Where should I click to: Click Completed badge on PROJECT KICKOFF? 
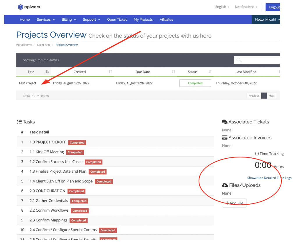[x=77, y=143]
